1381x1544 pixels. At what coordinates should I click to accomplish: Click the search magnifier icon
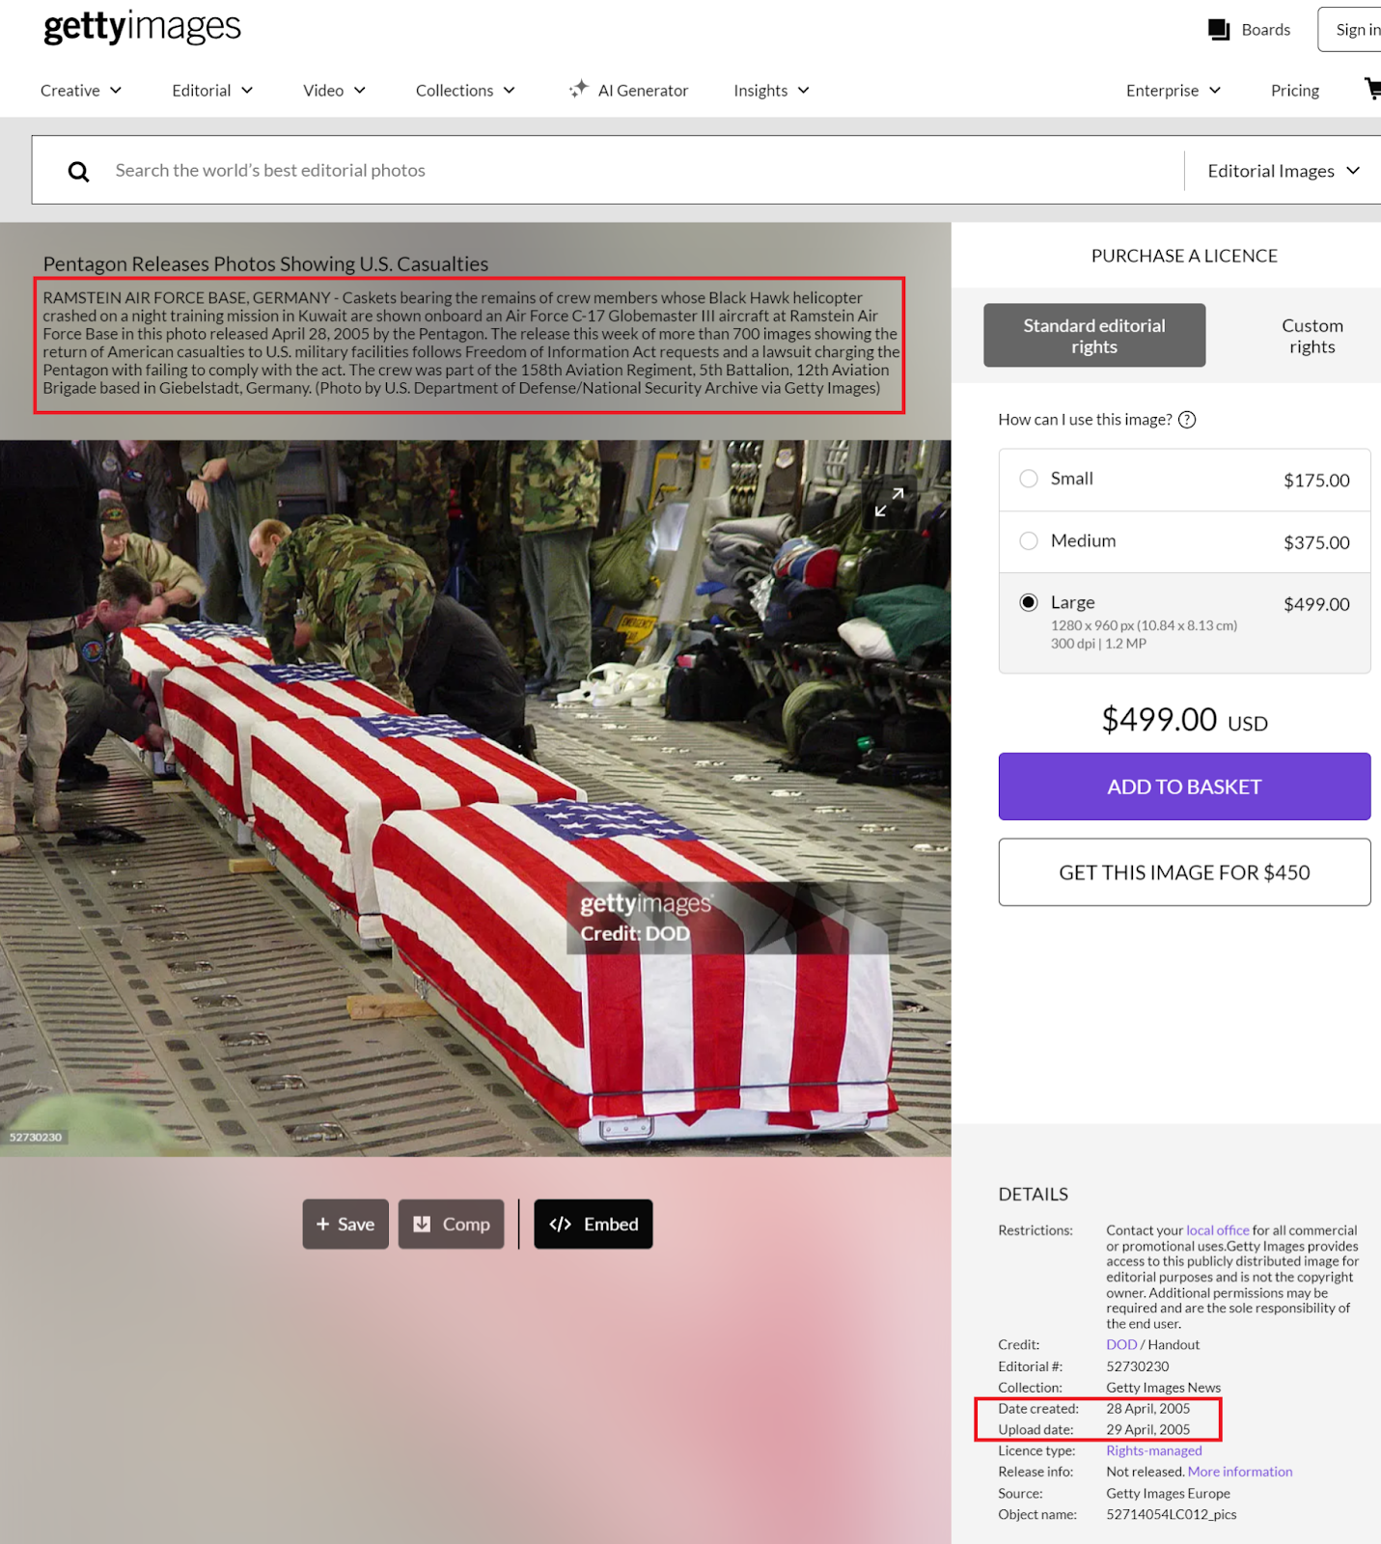(78, 171)
